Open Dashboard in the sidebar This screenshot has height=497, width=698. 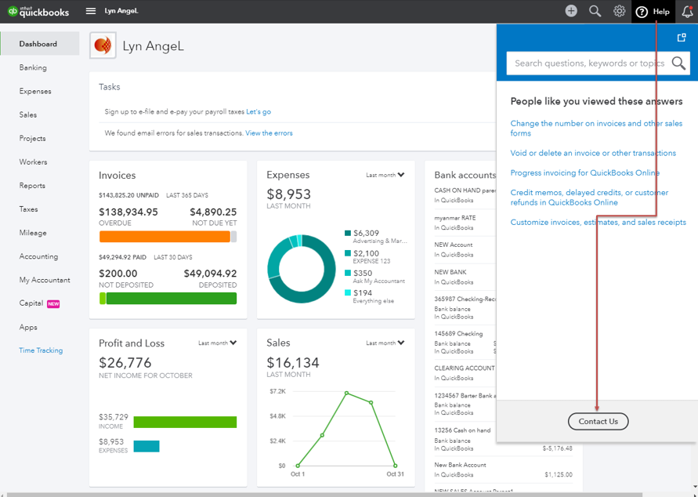click(x=40, y=44)
